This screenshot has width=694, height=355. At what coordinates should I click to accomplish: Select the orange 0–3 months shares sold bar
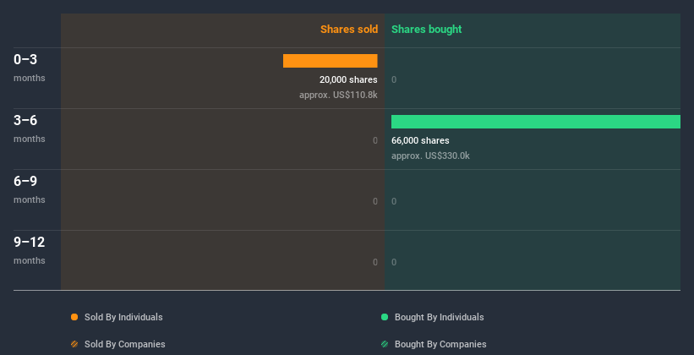pyautogui.click(x=331, y=61)
